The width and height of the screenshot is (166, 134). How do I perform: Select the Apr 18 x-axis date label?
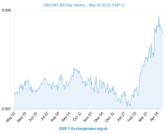point(154,117)
